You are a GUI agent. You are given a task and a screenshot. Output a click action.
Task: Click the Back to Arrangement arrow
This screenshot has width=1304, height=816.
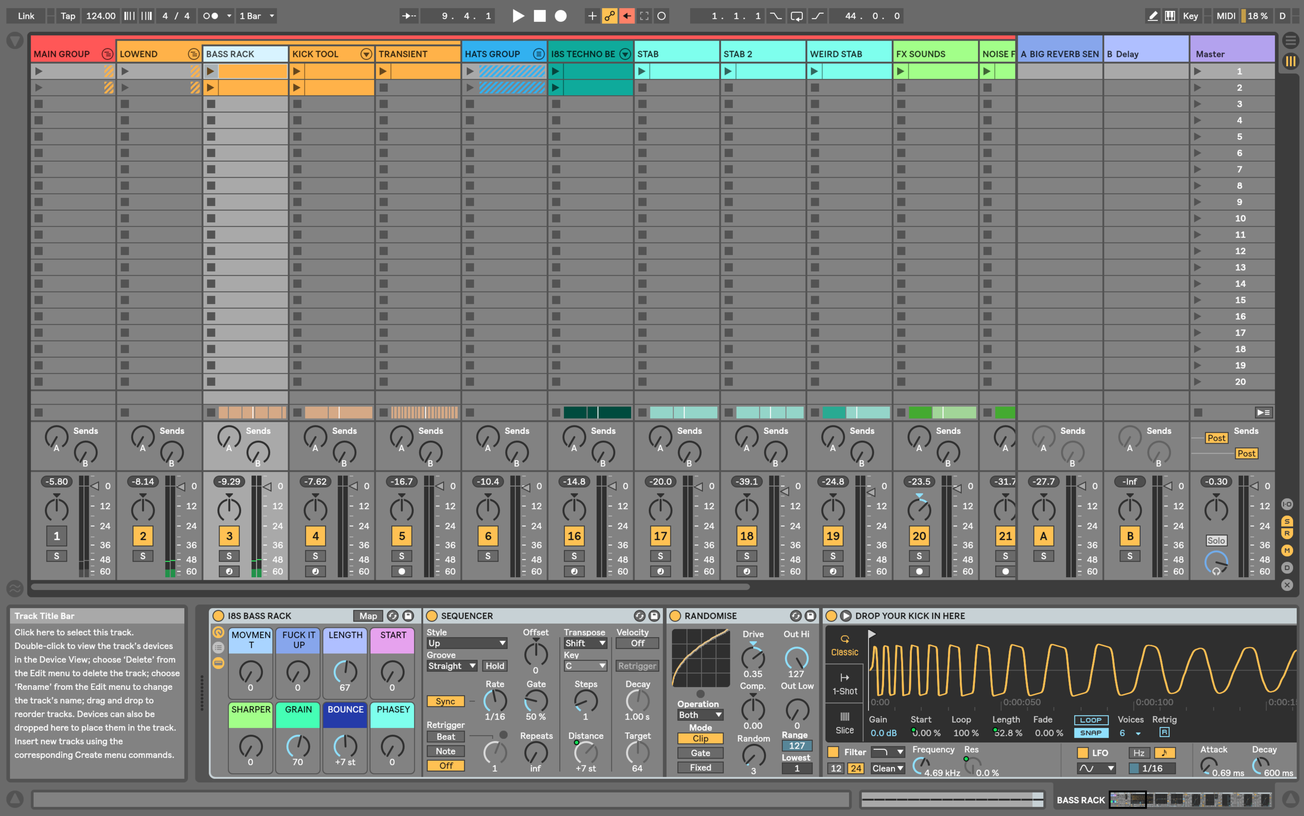click(626, 16)
